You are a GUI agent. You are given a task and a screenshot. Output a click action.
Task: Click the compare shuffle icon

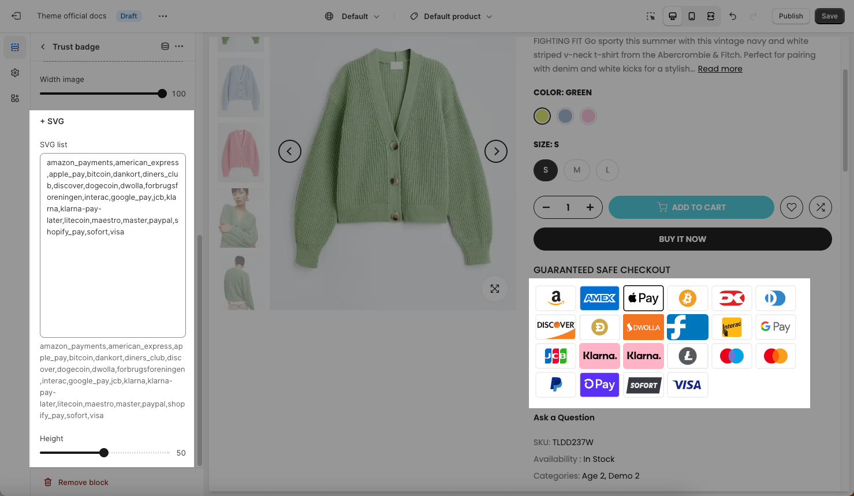[821, 207]
